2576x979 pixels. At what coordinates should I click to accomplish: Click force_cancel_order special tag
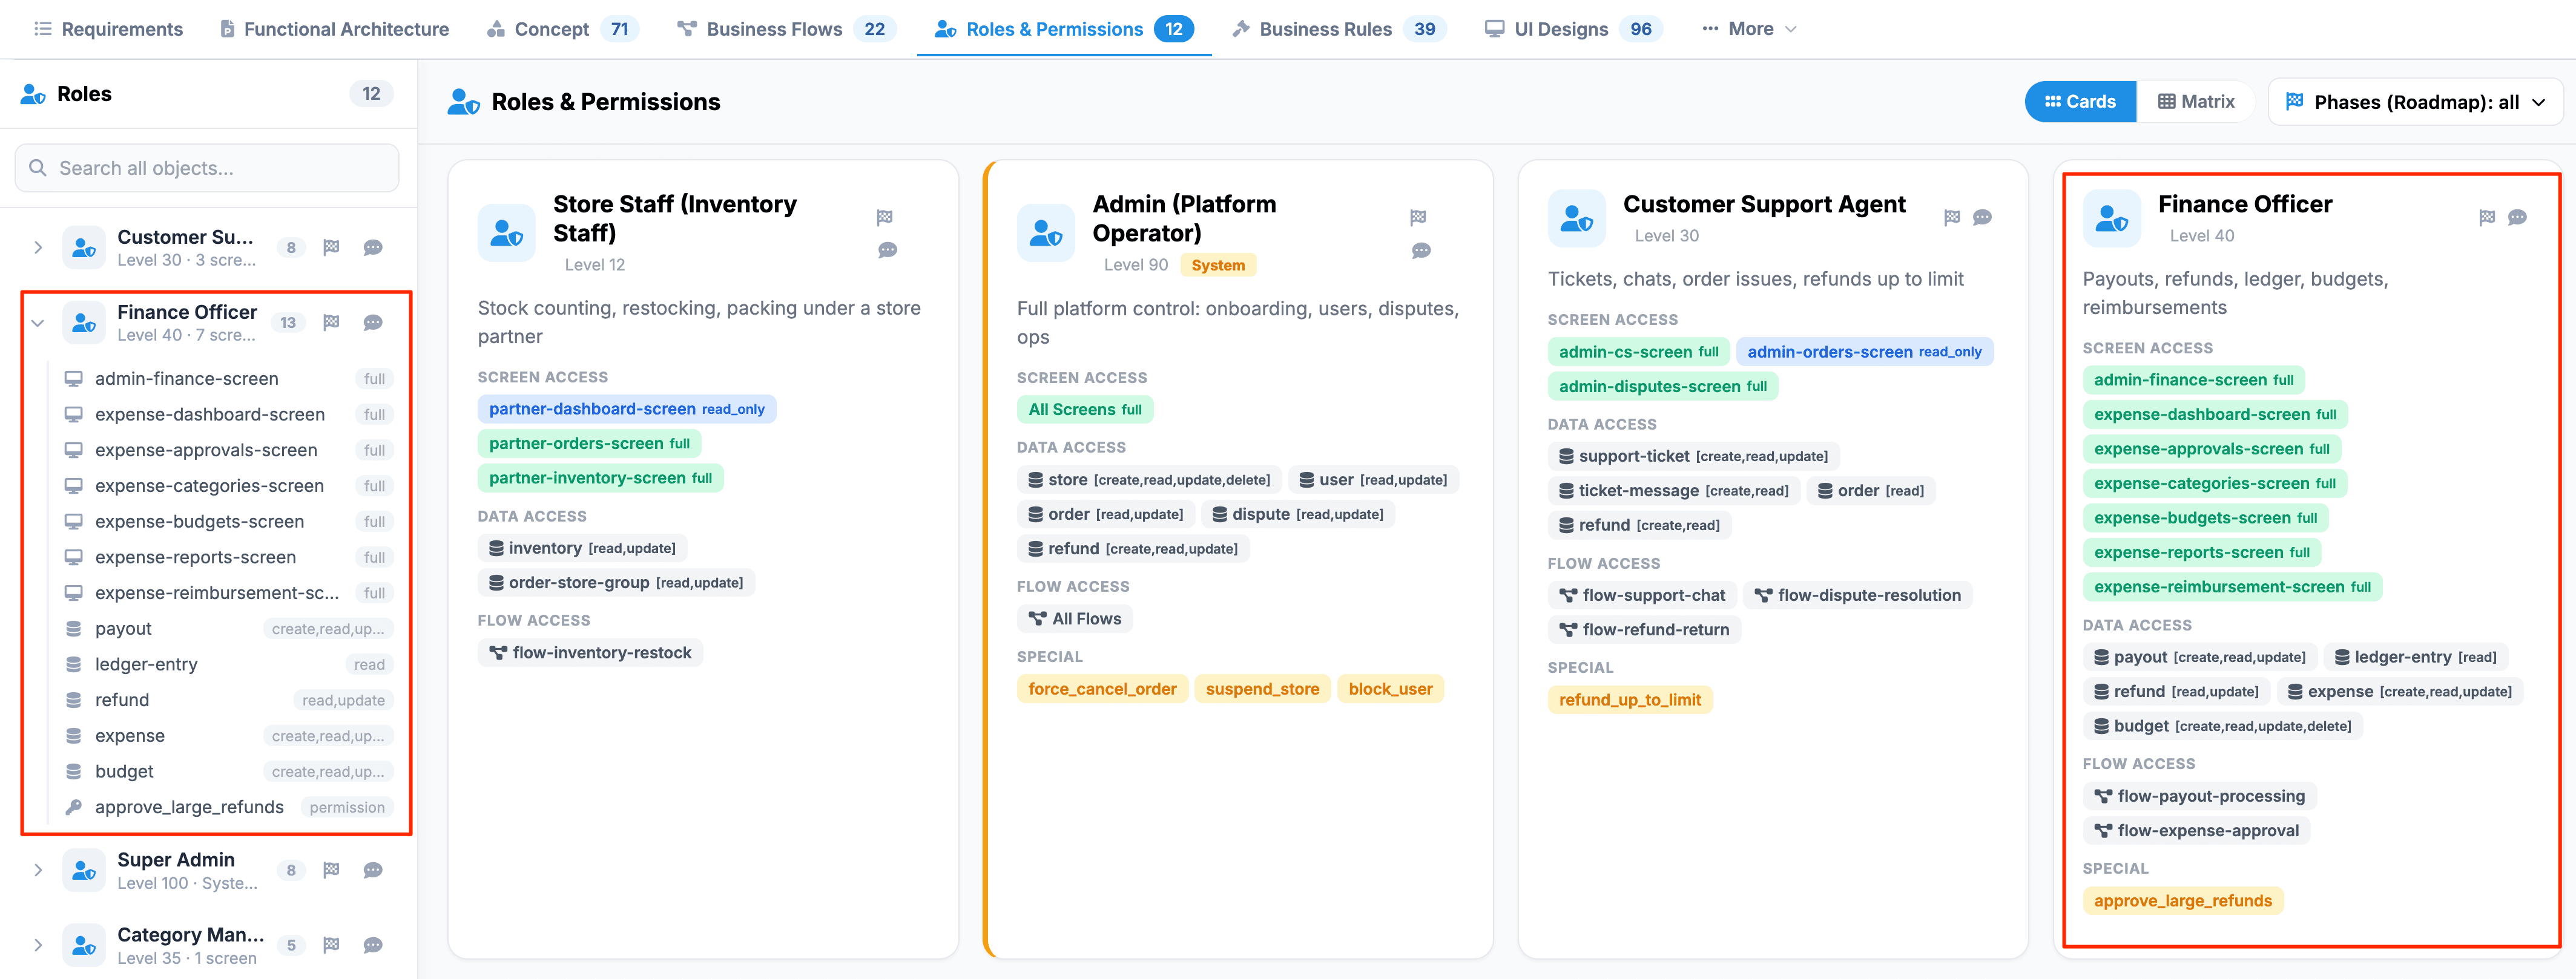coord(1102,689)
